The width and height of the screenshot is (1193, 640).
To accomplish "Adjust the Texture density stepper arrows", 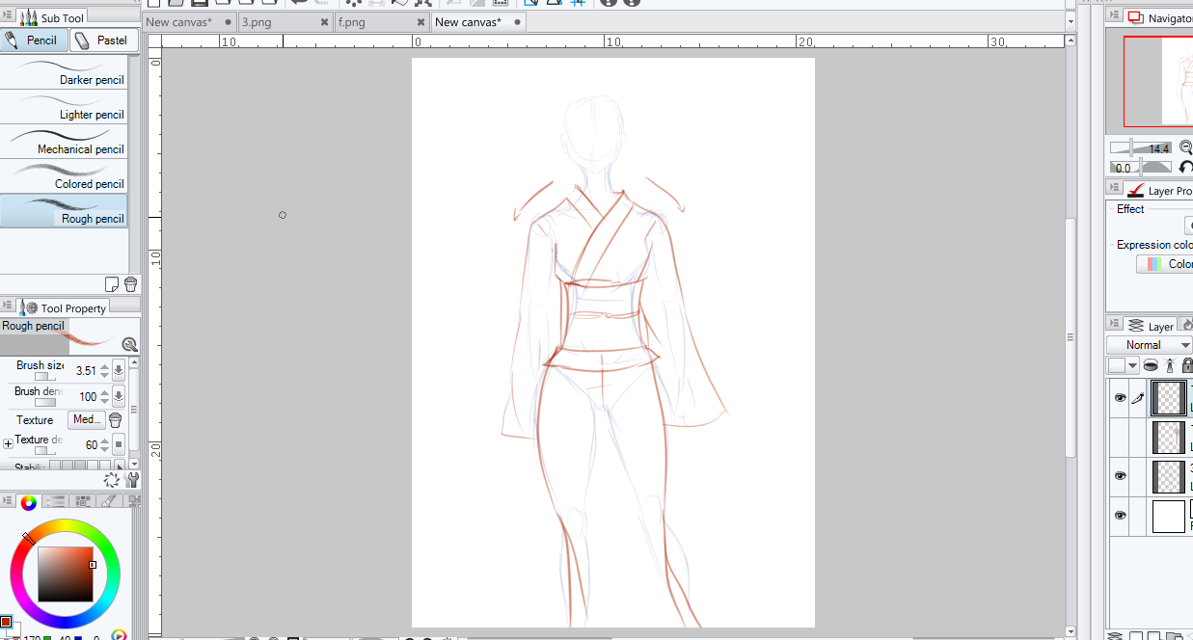I will click(x=104, y=444).
